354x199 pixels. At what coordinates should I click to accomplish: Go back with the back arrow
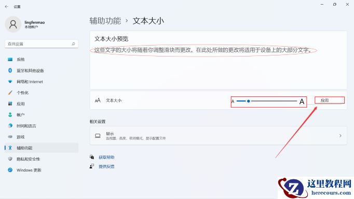(x=7, y=7)
